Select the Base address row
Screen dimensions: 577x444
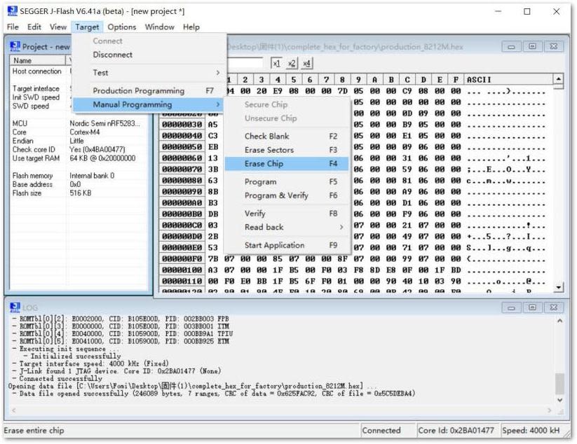click(79, 184)
